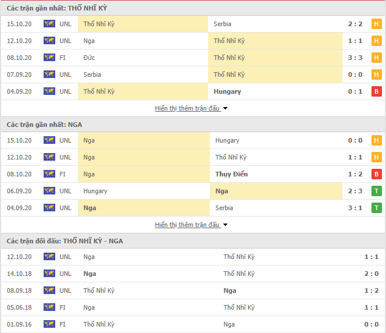Viewport: 386px width, 333px height.
Task: Click the flag icon for Thổ Nhĩ Kỳ vs Serbia 15.10.20
Action: pyautogui.click(x=49, y=24)
